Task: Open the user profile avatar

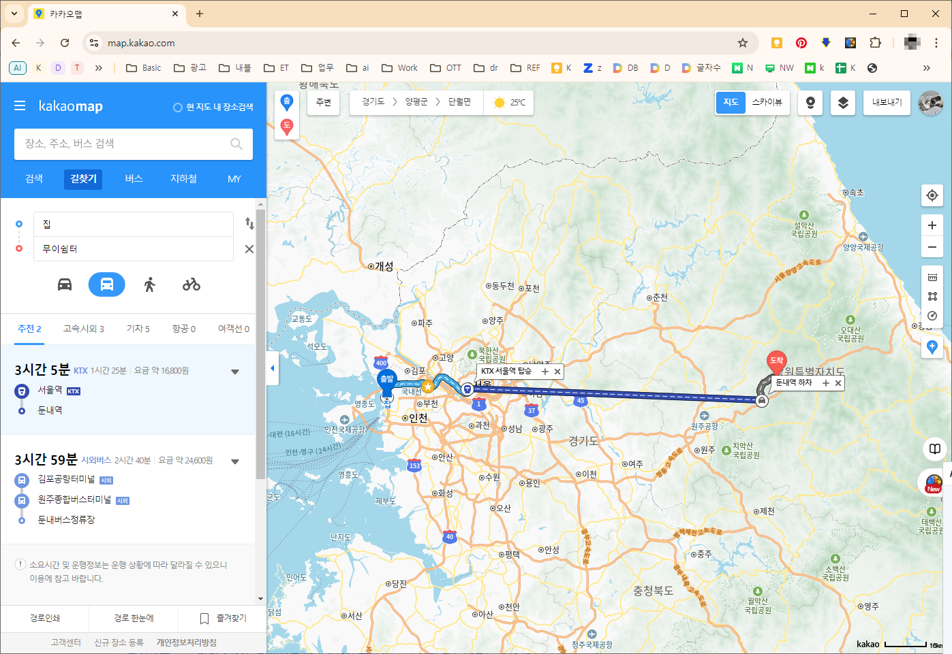Action: pos(931,103)
